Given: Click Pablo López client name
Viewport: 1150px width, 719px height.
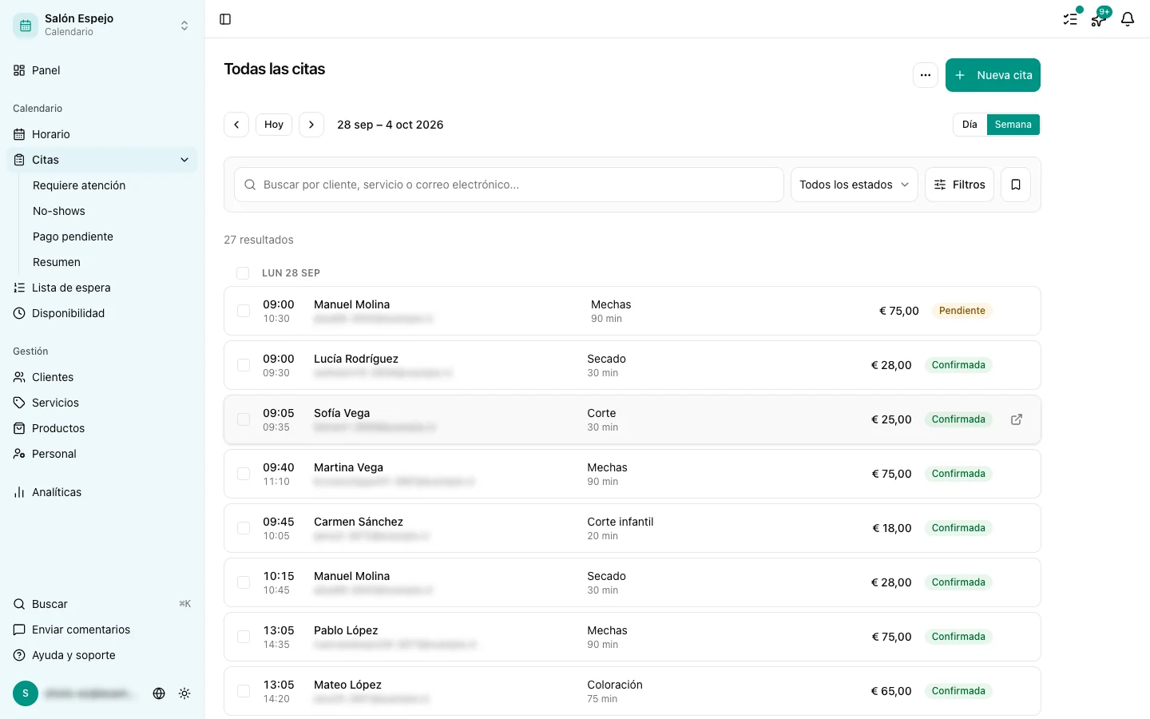Looking at the screenshot, I should 346,630.
